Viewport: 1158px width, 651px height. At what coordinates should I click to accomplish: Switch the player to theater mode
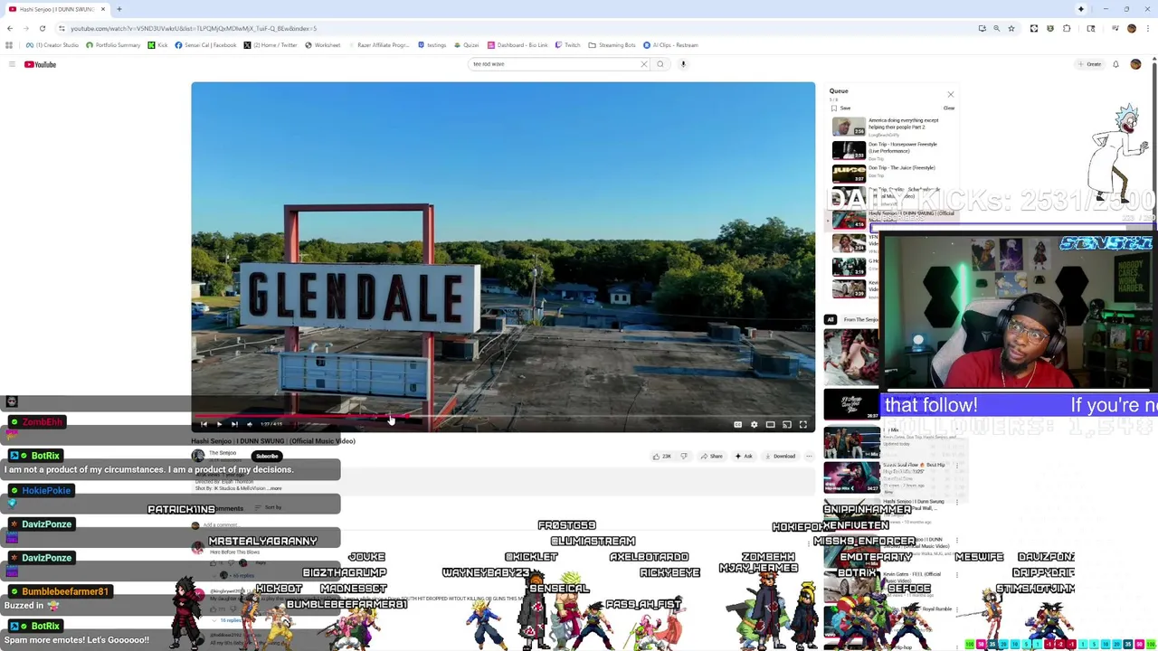coord(770,424)
